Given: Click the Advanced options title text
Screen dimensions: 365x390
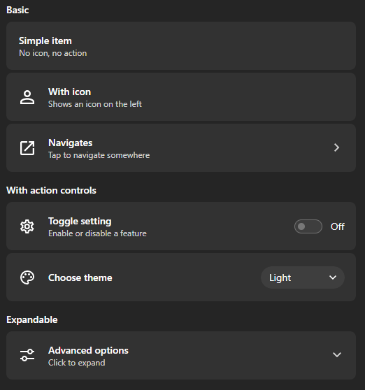Looking at the screenshot, I should tap(88, 350).
